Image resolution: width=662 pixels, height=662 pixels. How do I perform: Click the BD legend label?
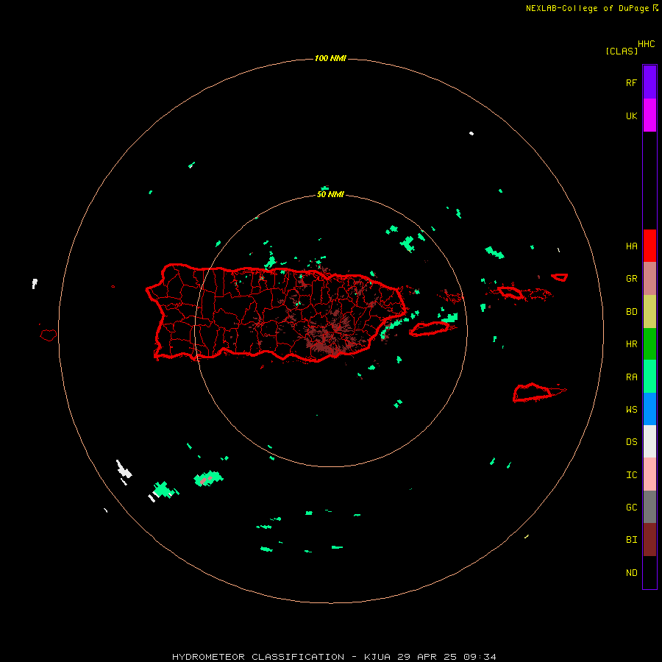631,312
